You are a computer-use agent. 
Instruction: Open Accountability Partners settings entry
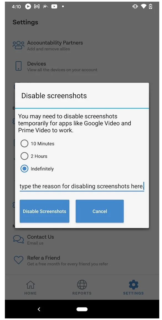(x=82, y=45)
